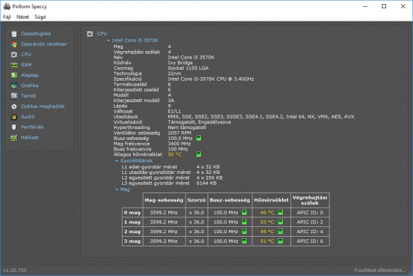
Task: Collapse the Mag cores section
Action: (117, 190)
